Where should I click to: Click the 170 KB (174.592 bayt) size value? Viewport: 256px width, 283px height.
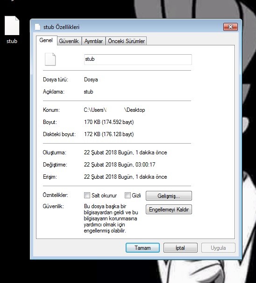tap(109, 122)
